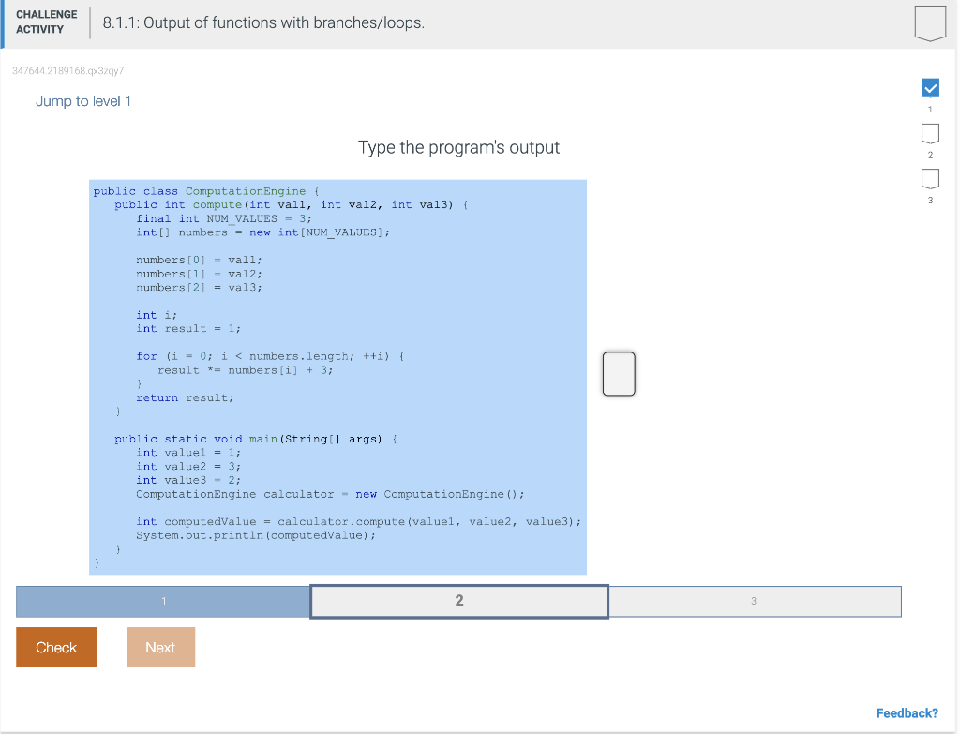Open the Feedback? link
The height and width of the screenshot is (734, 960).
(x=907, y=712)
